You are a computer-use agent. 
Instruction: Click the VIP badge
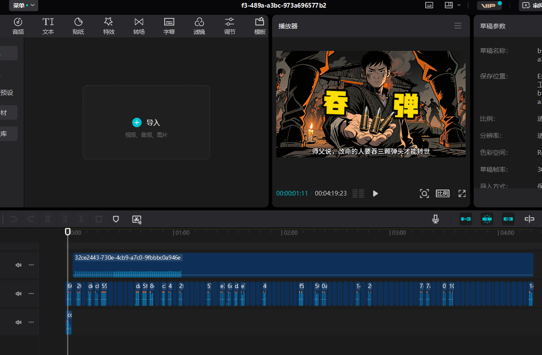pyautogui.click(x=489, y=6)
